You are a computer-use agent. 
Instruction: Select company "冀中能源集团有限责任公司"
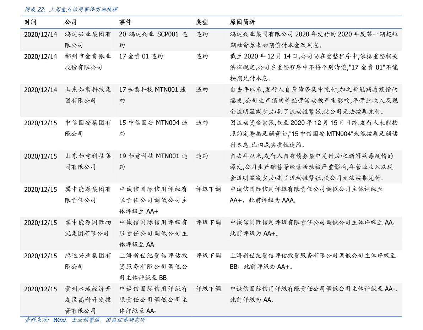(x=88, y=195)
